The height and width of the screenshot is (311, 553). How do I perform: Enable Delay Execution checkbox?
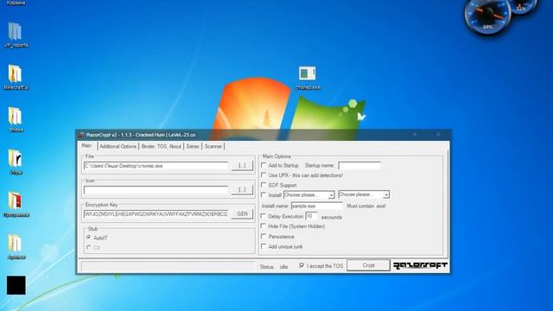click(263, 216)
